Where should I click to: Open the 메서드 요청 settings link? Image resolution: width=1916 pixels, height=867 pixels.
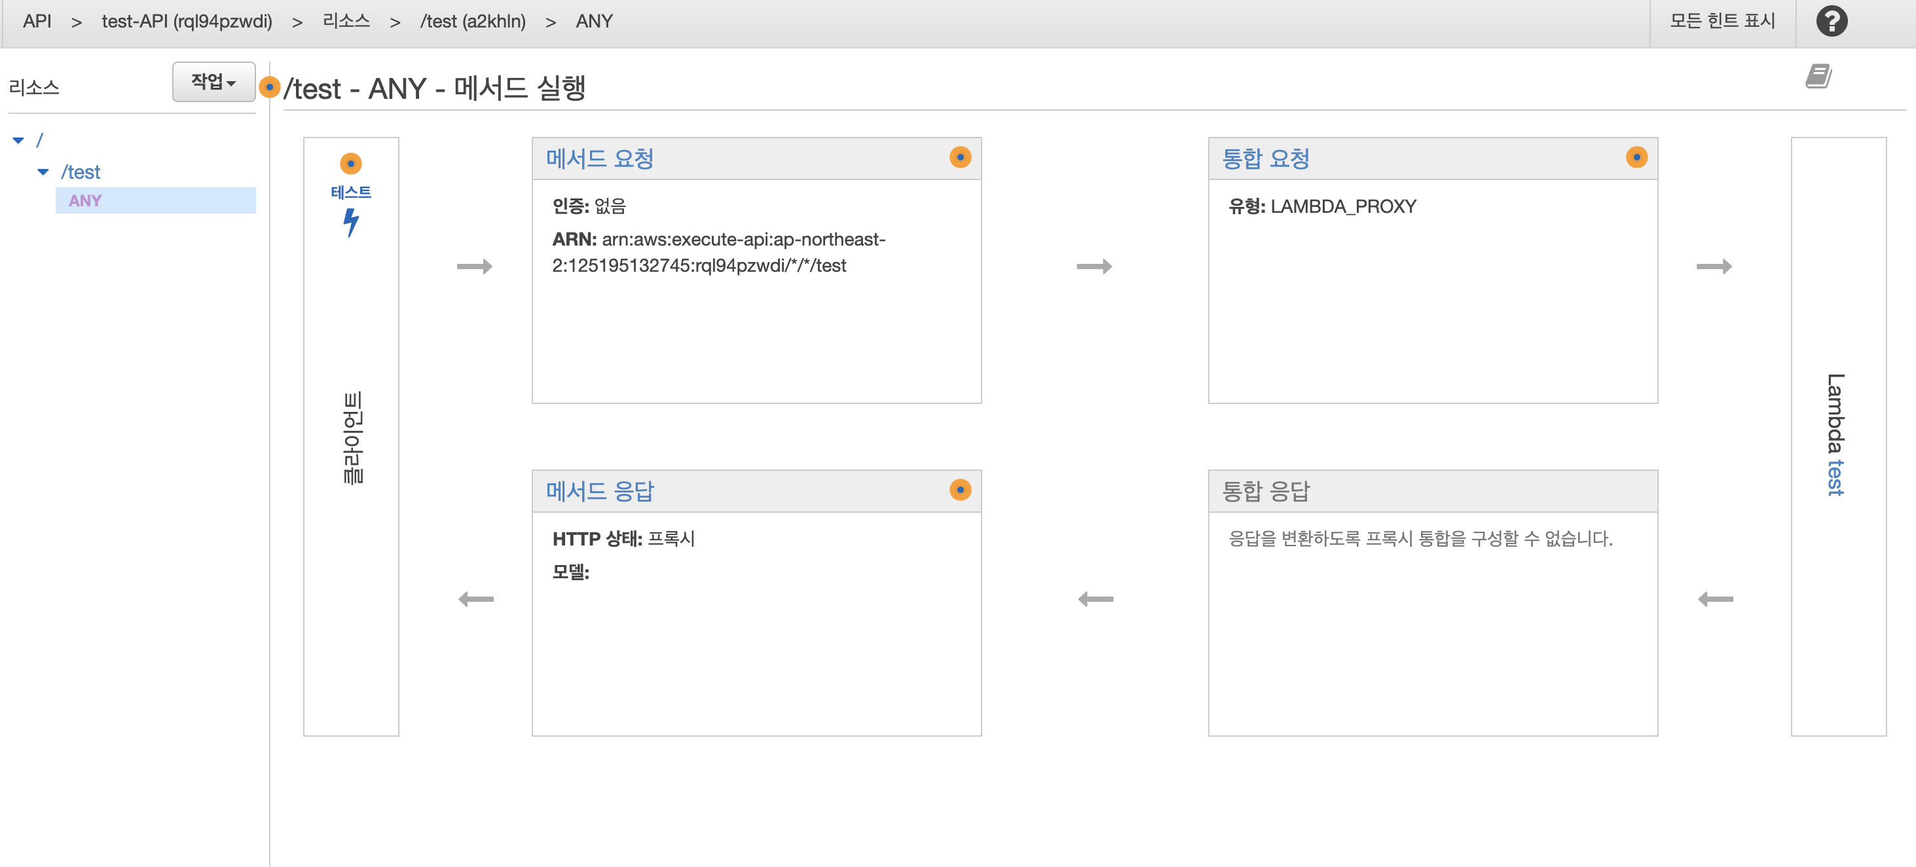click(600, 159)
